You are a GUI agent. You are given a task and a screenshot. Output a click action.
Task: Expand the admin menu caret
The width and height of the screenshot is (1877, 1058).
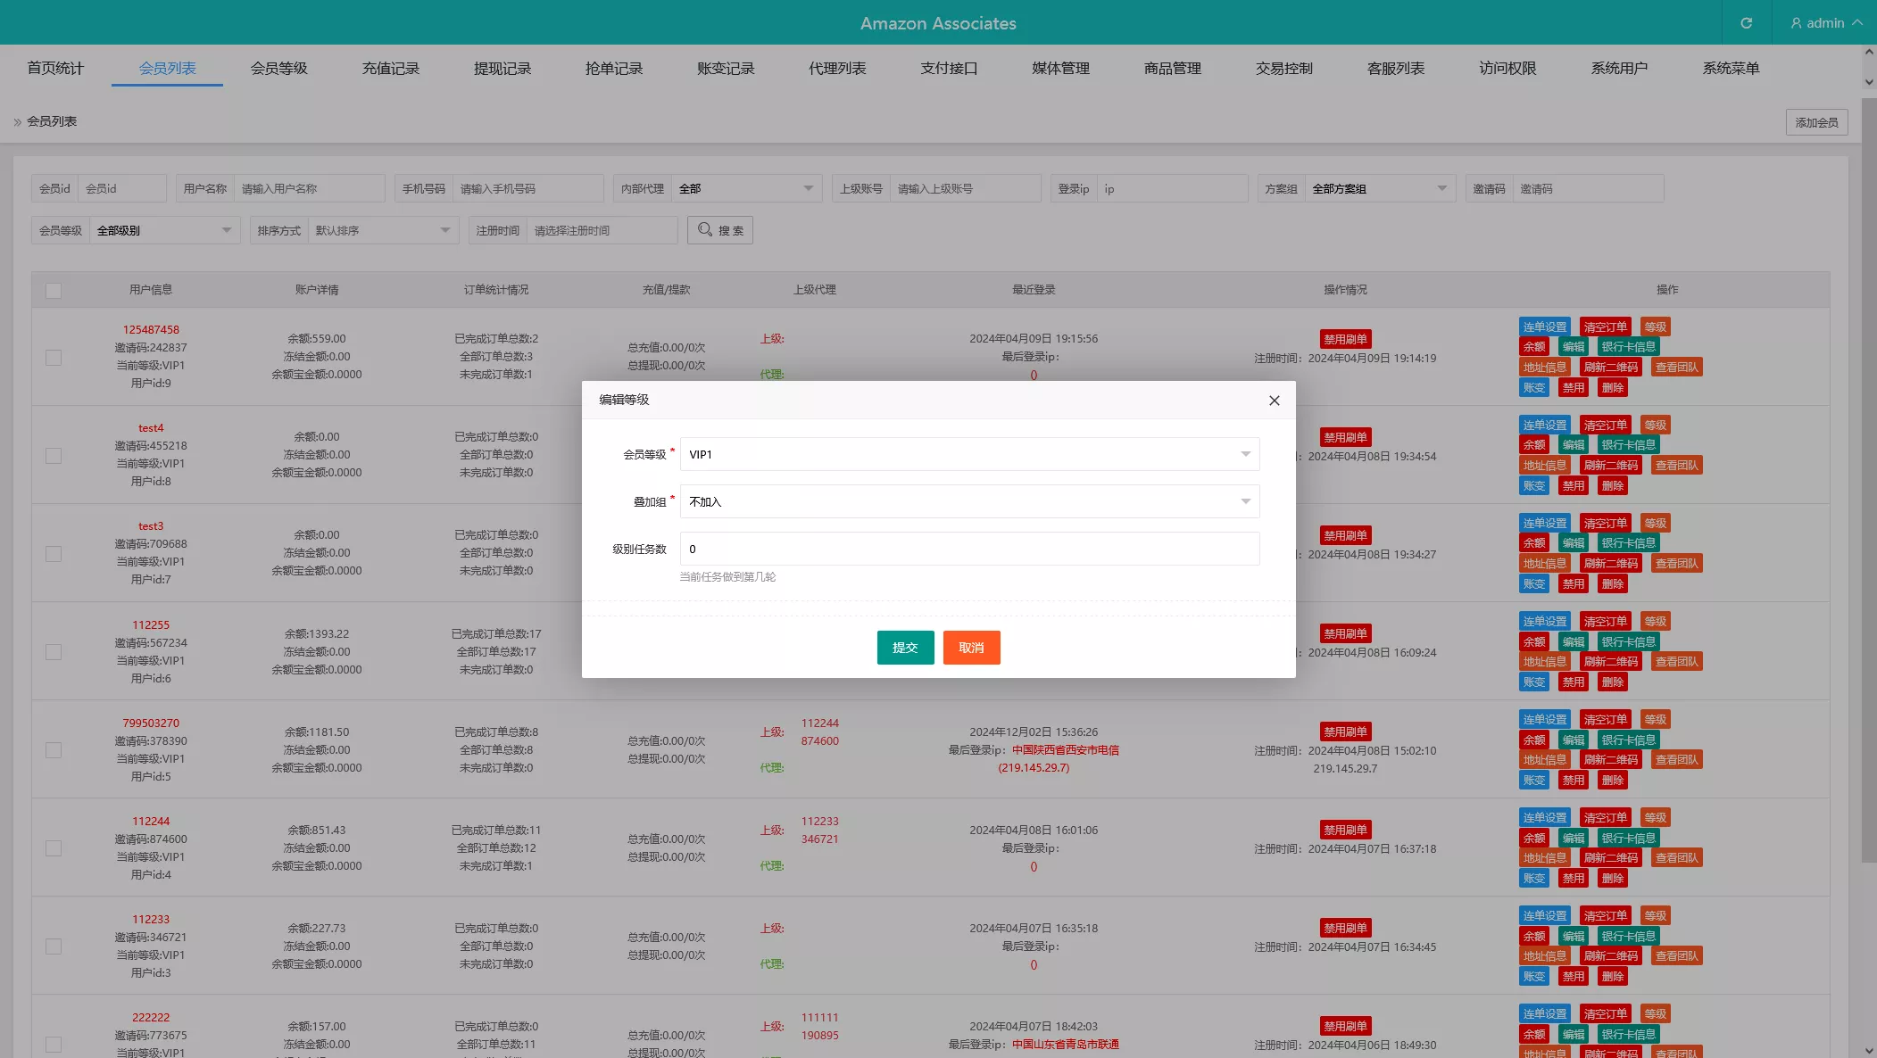click(x=1857, y=23)
